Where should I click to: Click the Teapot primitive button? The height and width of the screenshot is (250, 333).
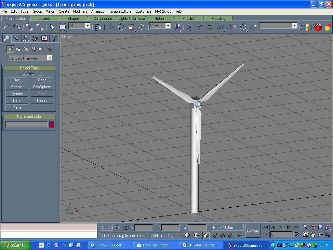click(42, 101)
